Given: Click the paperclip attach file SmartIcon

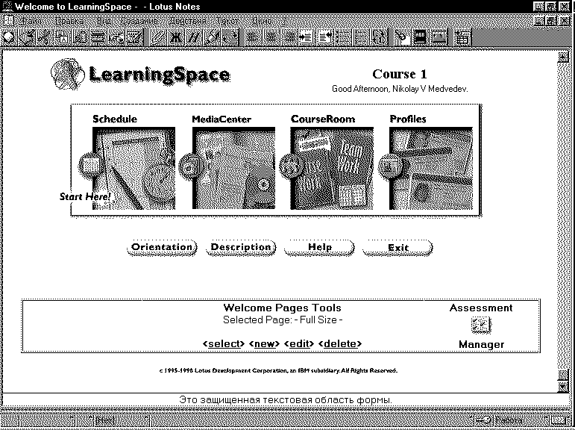Looking at the screenshot, I should tap(160, 38).
